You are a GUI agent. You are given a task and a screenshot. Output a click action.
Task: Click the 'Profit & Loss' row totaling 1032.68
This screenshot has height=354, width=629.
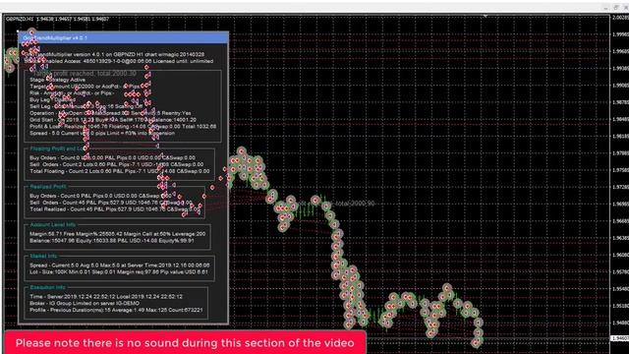tap(123, 127)
